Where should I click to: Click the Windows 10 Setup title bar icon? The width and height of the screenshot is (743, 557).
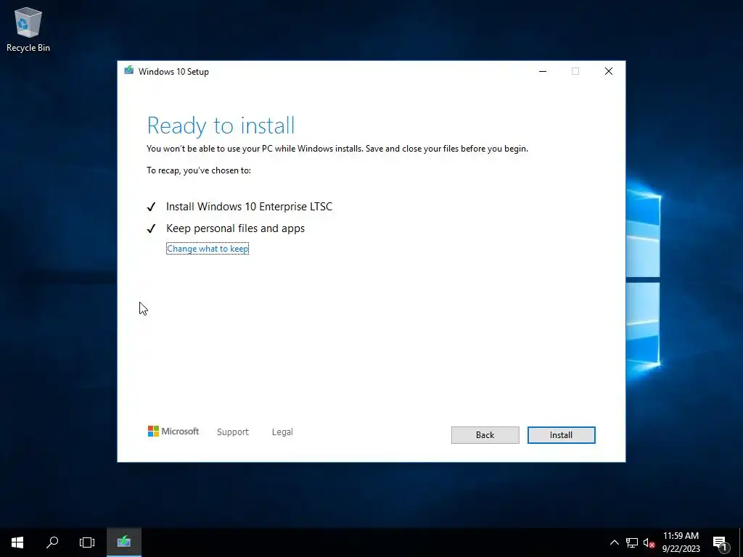(128, 71)
